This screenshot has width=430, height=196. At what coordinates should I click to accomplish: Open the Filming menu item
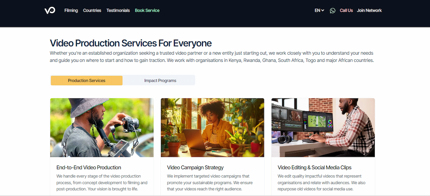tap(71, 10)
